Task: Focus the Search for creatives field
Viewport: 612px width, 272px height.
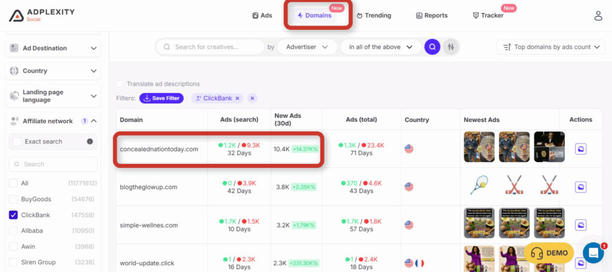Action: click(215, 47)
